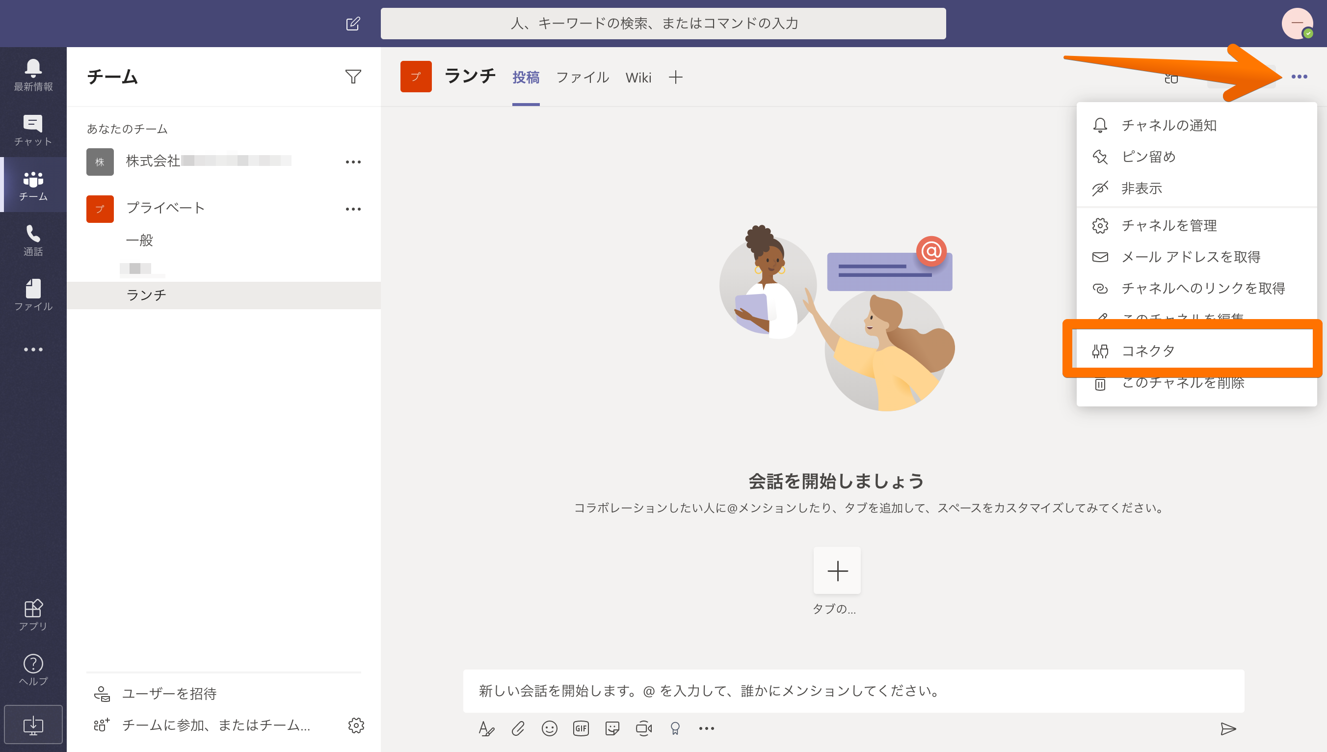Click the filter funnel icon
The height and width of the screenshot is (752, 1327).
353,77
